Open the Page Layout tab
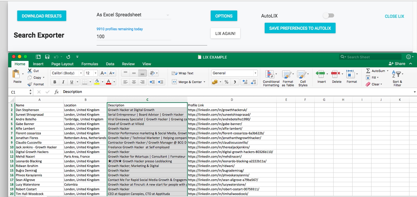417x197 pixels. point(62,64)
